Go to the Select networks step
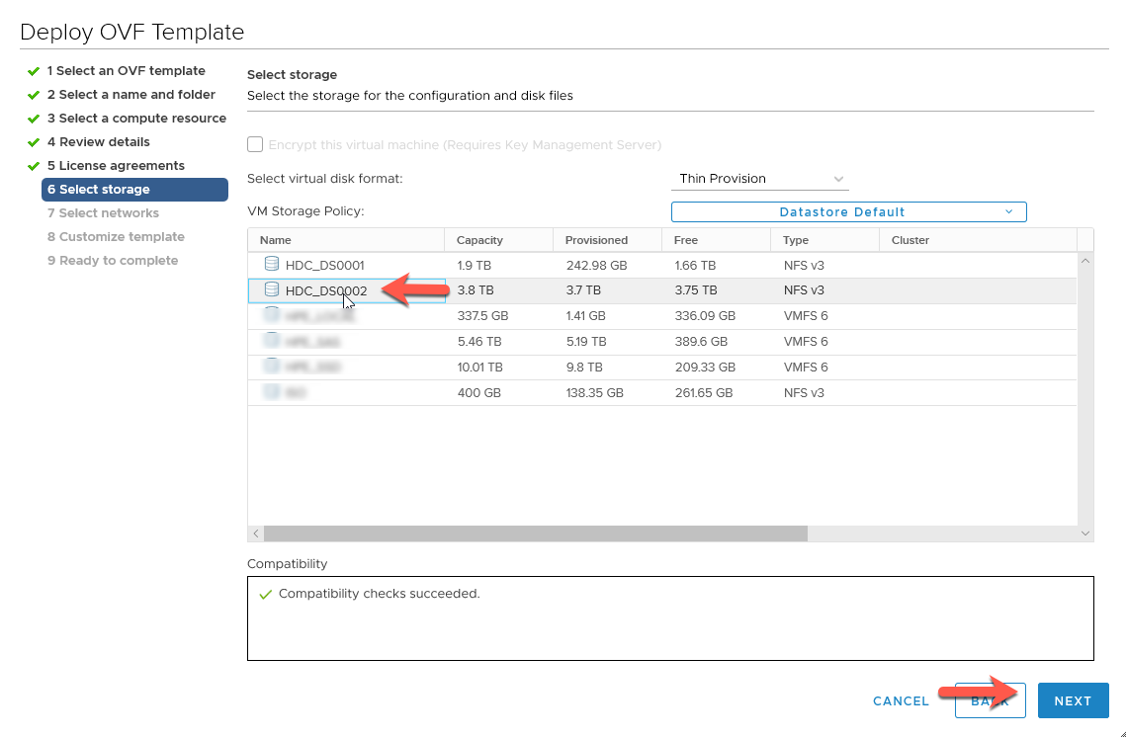This screenshot has height=738, width=1126. [103, 212]
